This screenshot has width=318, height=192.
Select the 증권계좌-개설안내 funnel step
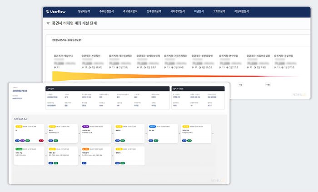(x=64, y=56)
